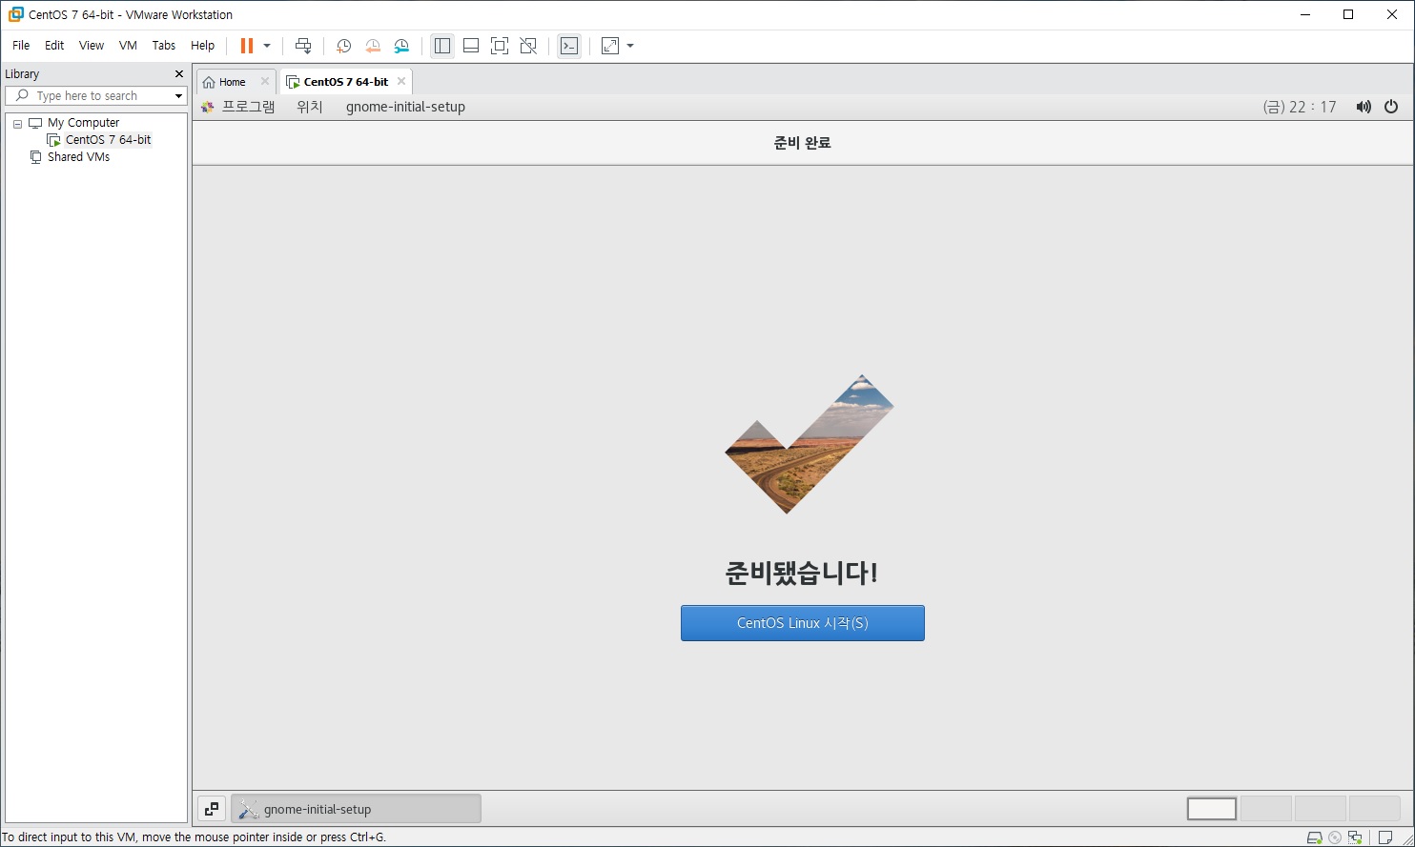
Task: Revert the VM to its previous snapshot
Action: [373, 46]
